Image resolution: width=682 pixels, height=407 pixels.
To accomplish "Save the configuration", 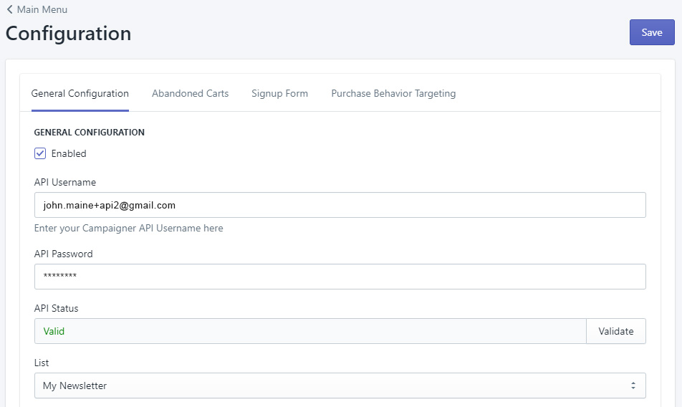I will (652, 32).
